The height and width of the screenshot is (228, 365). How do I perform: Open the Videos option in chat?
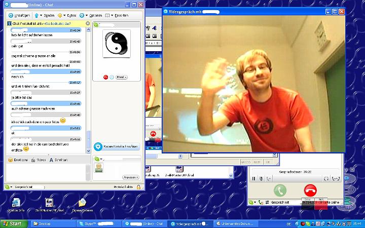click(x=39, y=160)
